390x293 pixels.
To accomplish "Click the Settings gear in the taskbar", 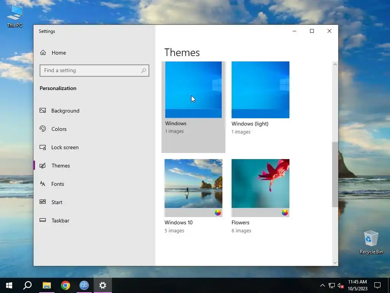I will (103, 285).
